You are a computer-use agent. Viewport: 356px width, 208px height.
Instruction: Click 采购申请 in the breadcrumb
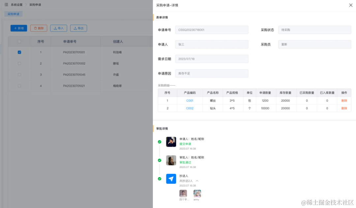(x=35, y=5)
